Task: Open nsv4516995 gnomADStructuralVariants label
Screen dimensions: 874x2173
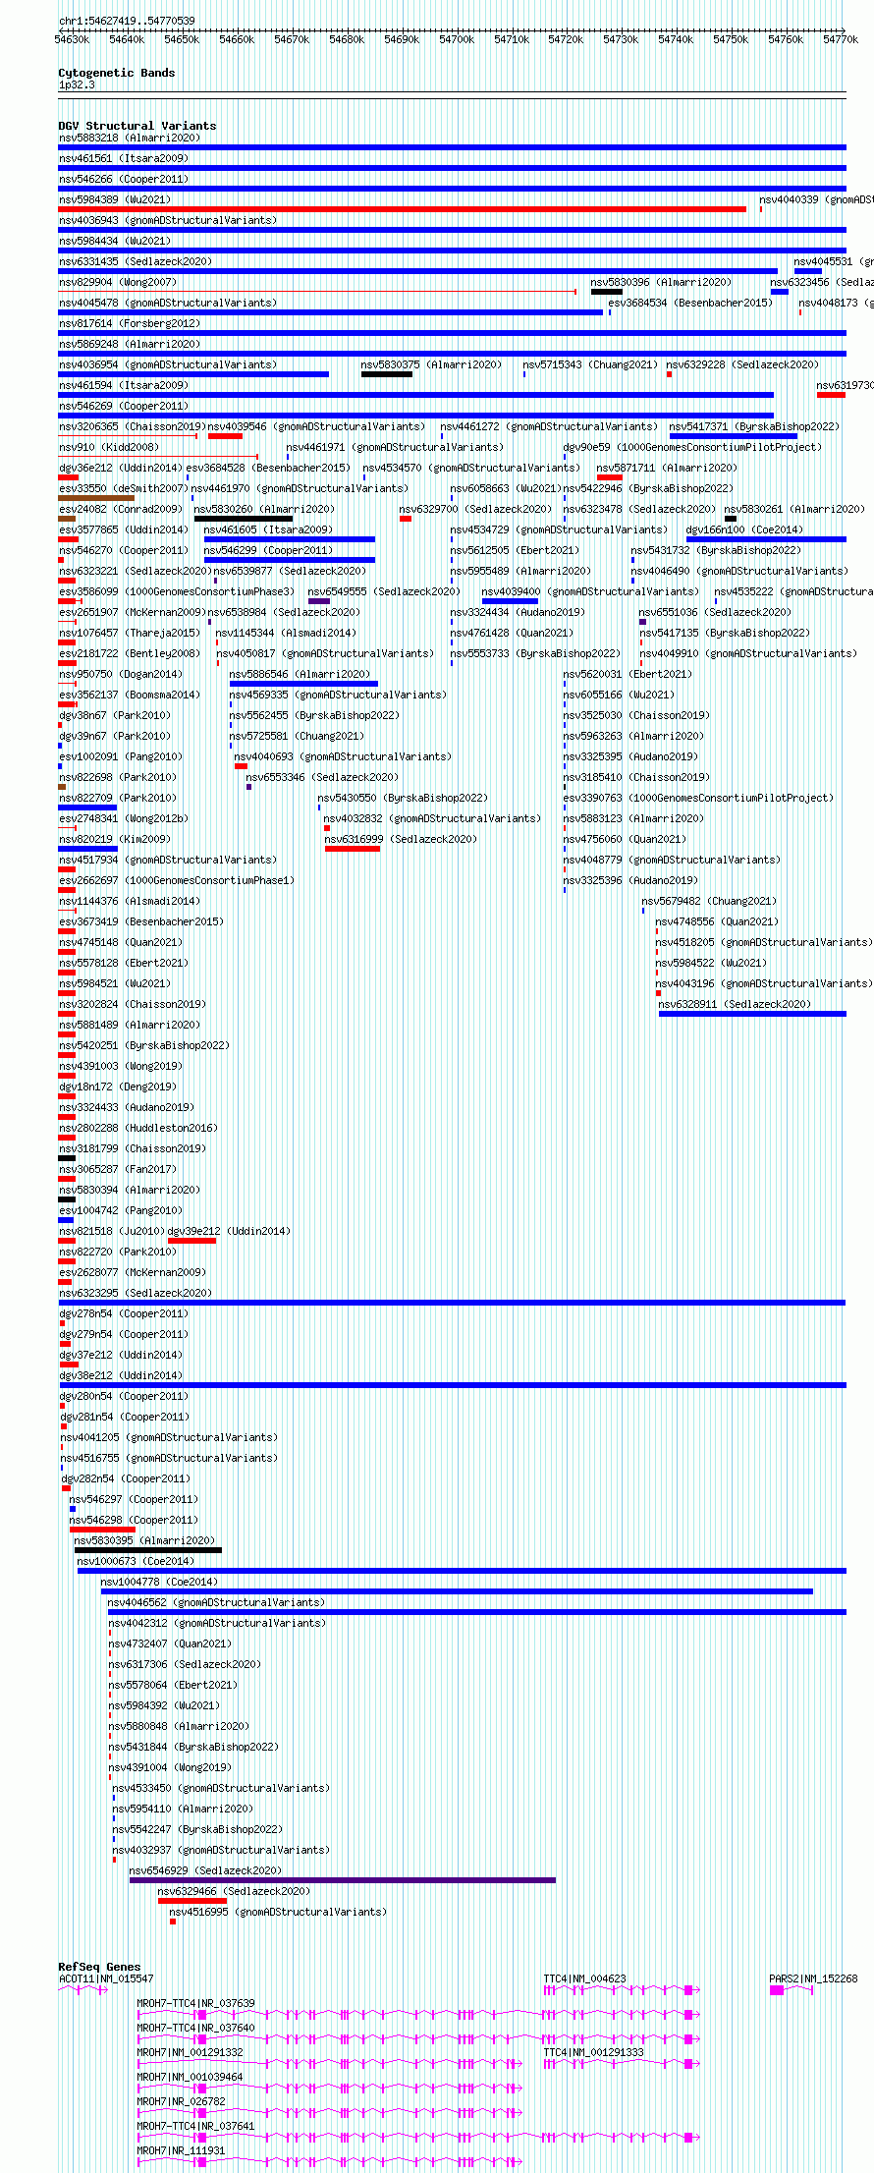Action: pyautogui.click(x=278, y=1911)
